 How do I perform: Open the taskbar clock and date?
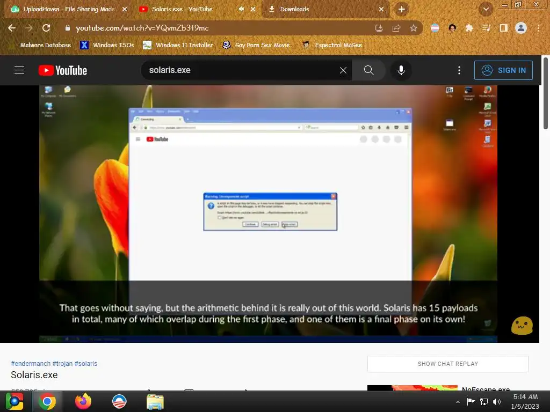[525, 401]
